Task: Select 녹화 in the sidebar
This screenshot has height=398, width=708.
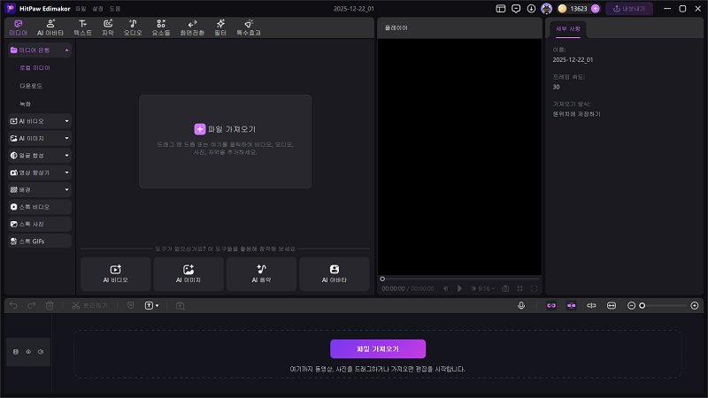Action: point(26,103)
